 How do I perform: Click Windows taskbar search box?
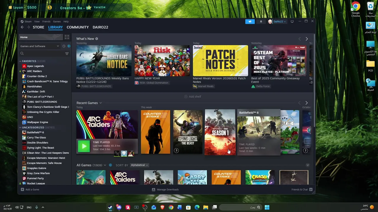coord(241,207)
